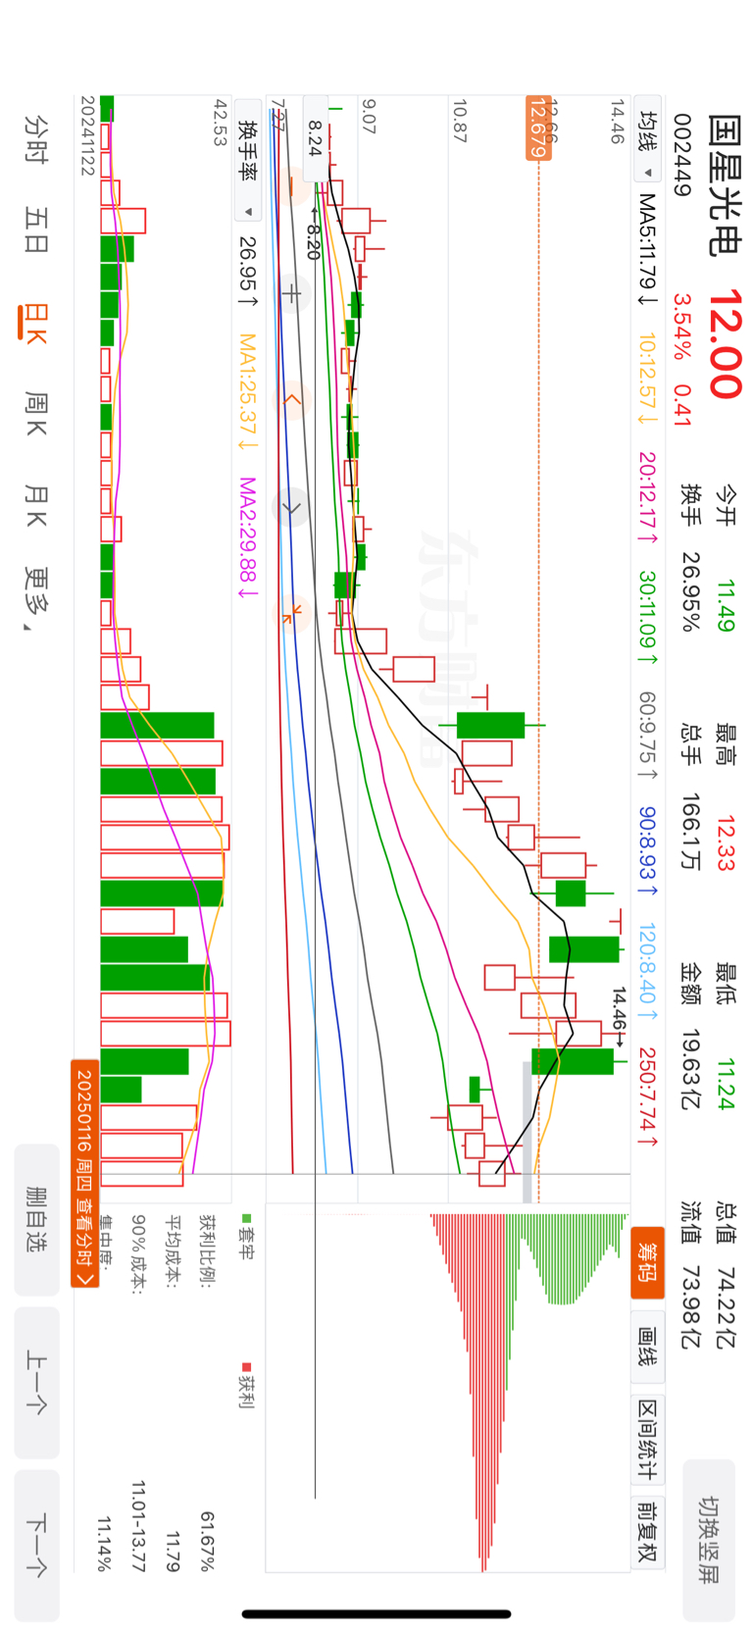
Task: Tap the inward-arrows collapse chart icon
Action: pos(292,614)
